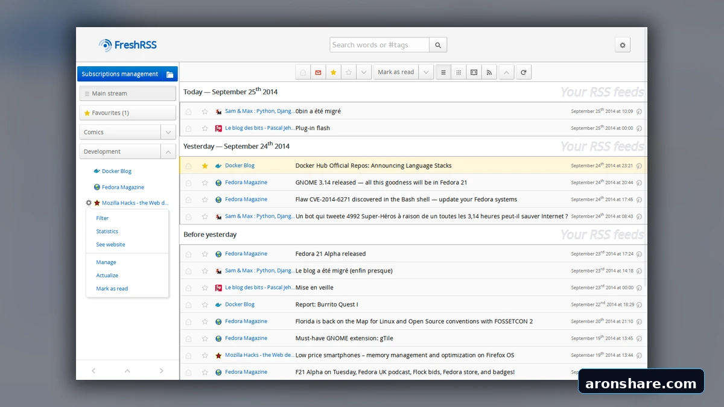This screenshot has width=724, height=407.
Task: Open original link icon for Plug-in flash
Action: point(639,128)
